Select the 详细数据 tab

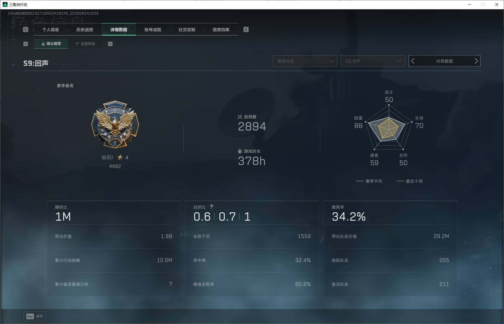pyautogui.click(x=119, y=30)
